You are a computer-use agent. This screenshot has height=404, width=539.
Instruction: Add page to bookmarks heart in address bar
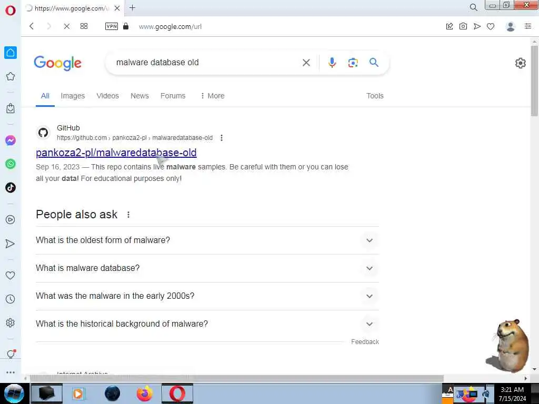tap(491, 26)
